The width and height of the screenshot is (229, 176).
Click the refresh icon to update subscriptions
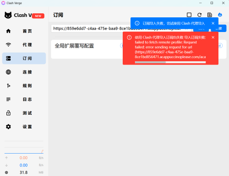[x=199, y=15]
